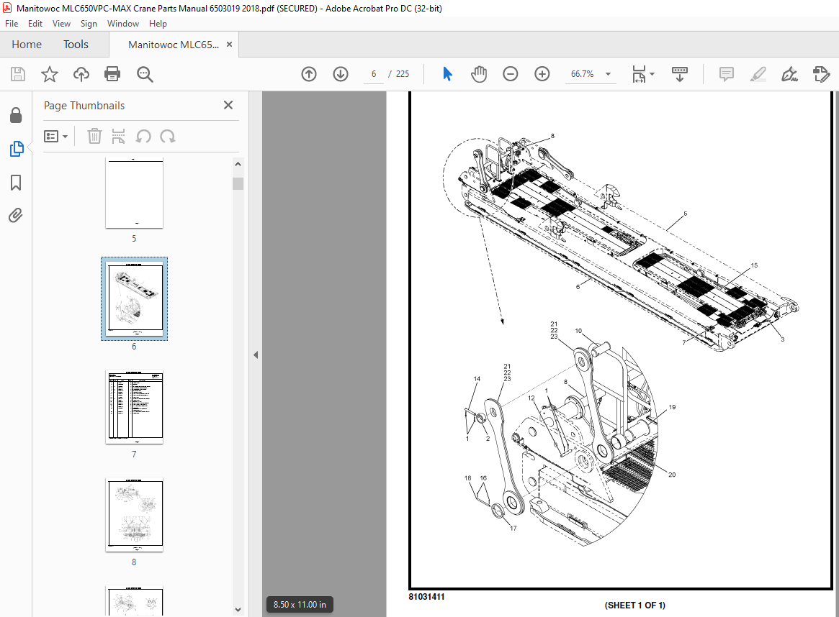Close the Page Thumbnails panel
Image resolution: width=839 pixels, height=617 pixels.
228,105
